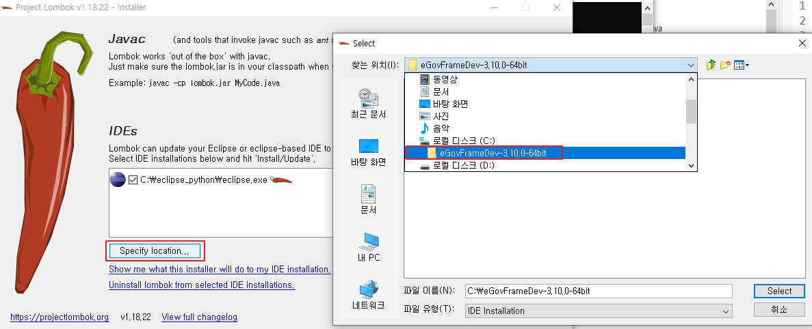The width and height of the screenshot is (812, 329).
Task: Go to 바탕 화면 in places sidebar
Action: [x=368, y=152]
